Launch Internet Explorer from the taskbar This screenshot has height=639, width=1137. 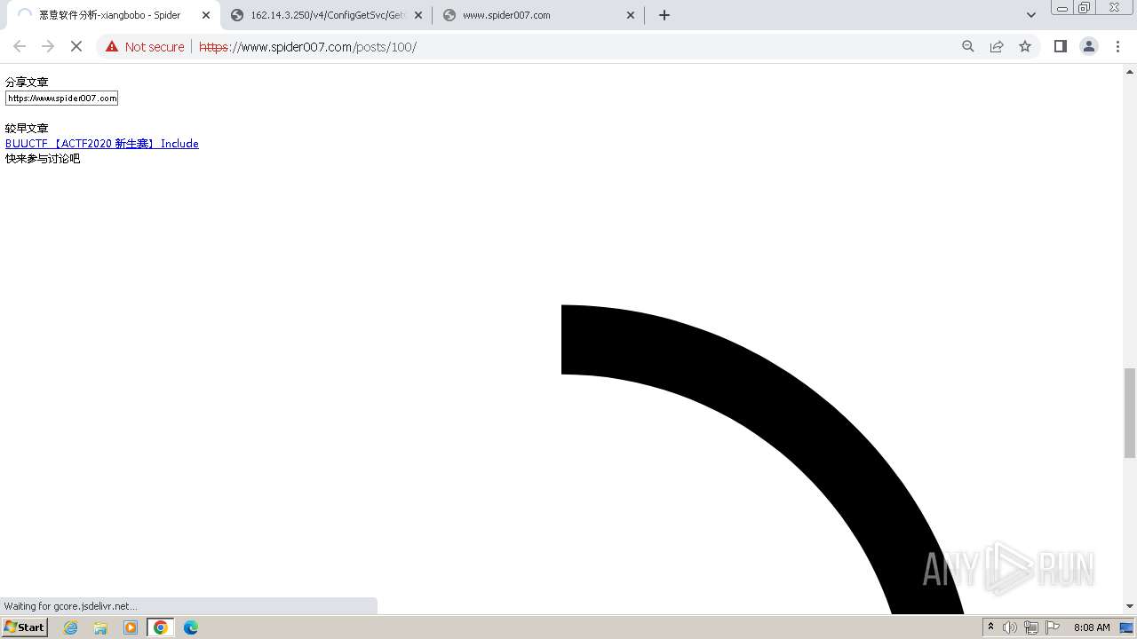coord(70,627)
